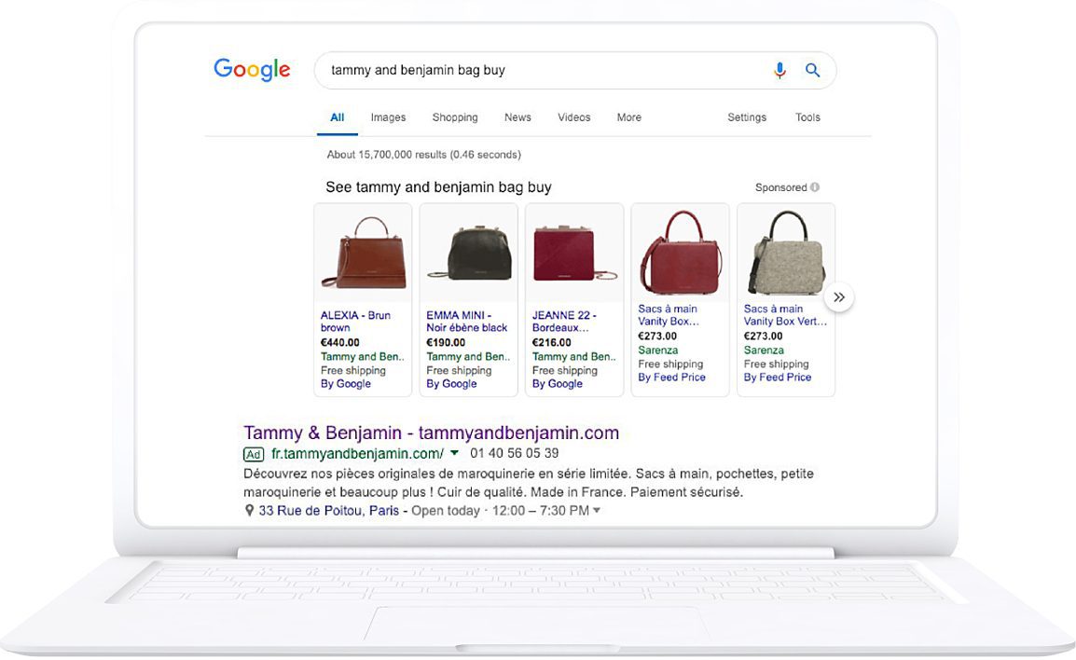
Task: Click into the search query field
Action: pyautogui.click(x=541, y=71)
